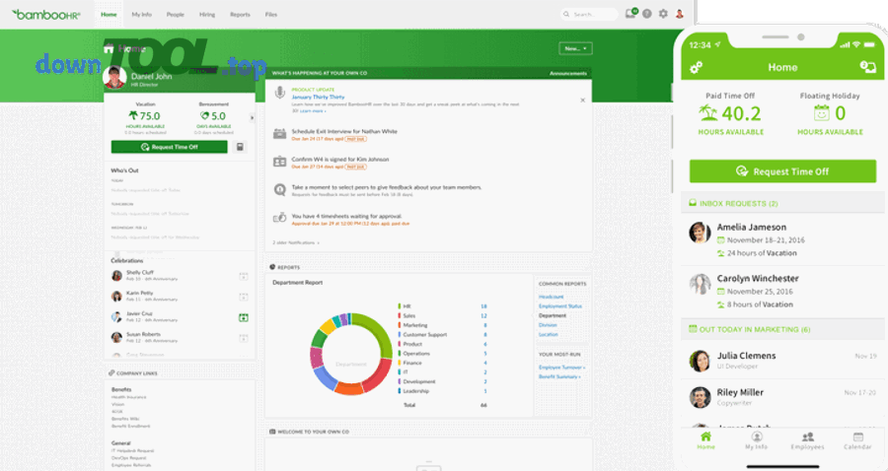Open the Headcount common report link
Image resolution: width=888 pixels, height=471 pixels.
coord(551,297)
